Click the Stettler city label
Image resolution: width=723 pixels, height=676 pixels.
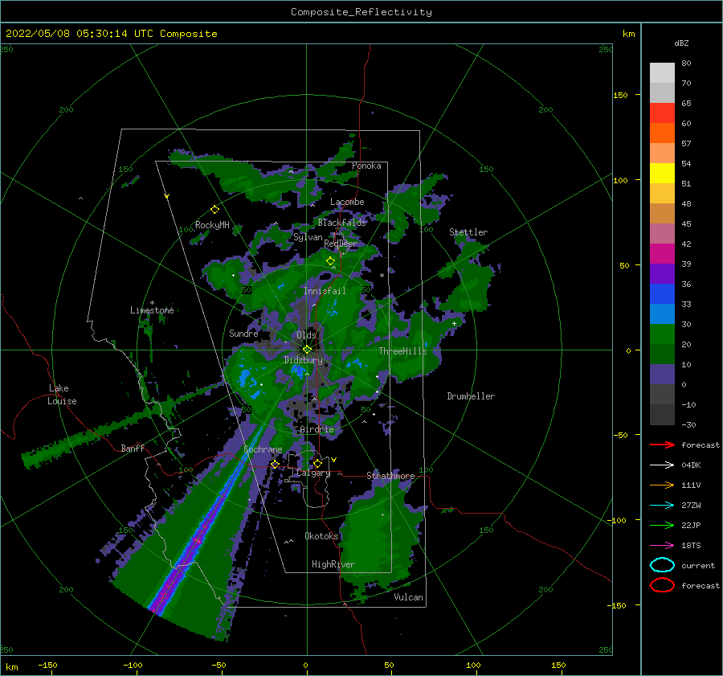[468, 232]
